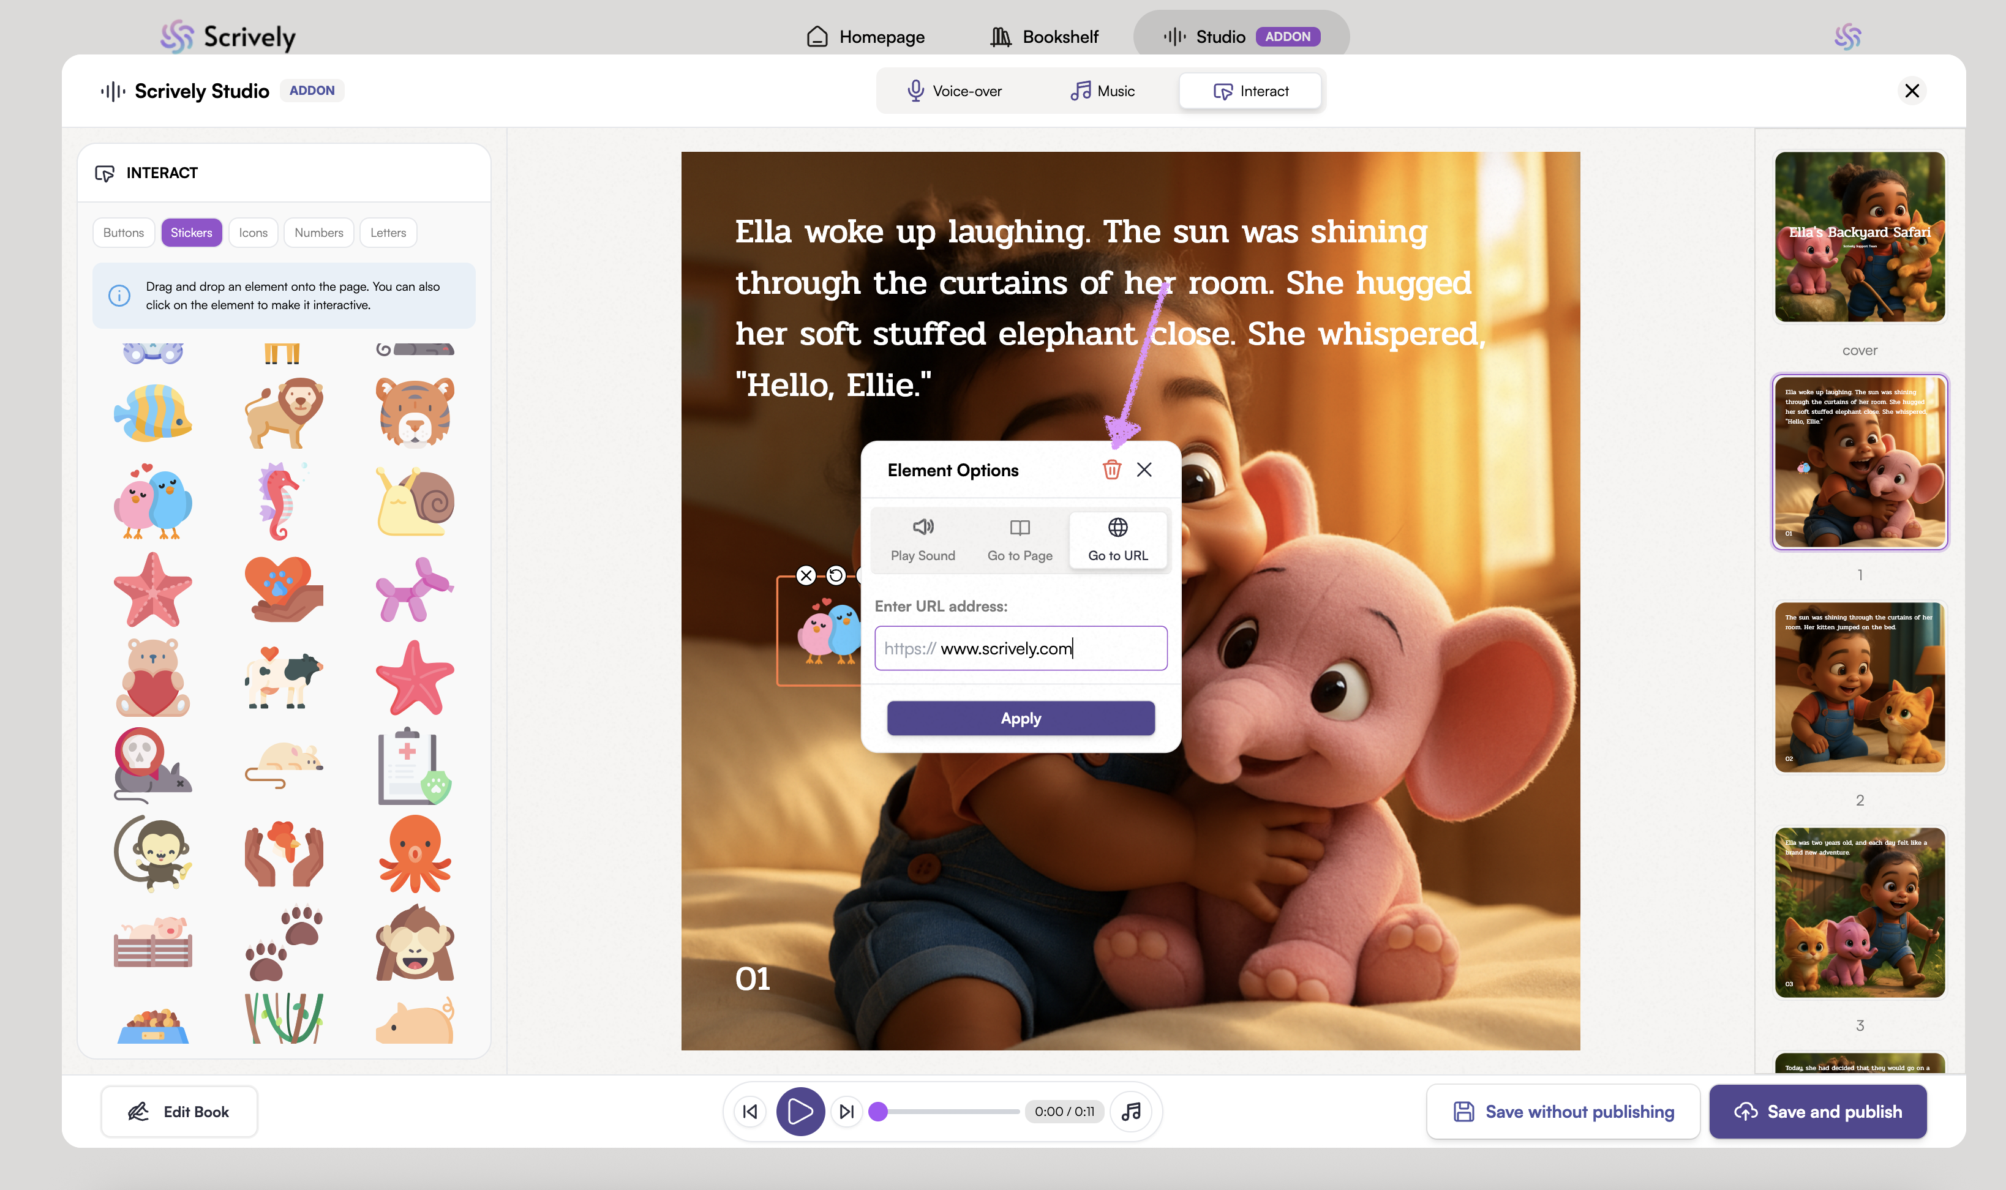Switch to the Voice-over tab
This screenshot has height=1190, width=2006.
point(955,91)
